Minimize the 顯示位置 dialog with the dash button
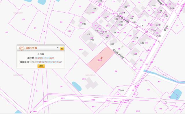 coord(58,48)
